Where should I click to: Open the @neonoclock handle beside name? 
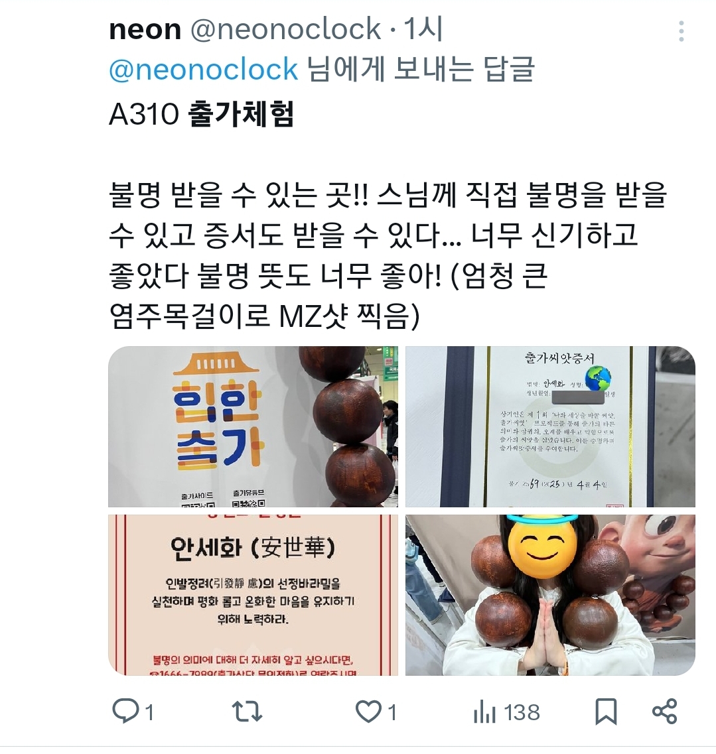286,29
